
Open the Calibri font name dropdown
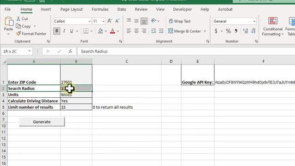tap(89, 22)
